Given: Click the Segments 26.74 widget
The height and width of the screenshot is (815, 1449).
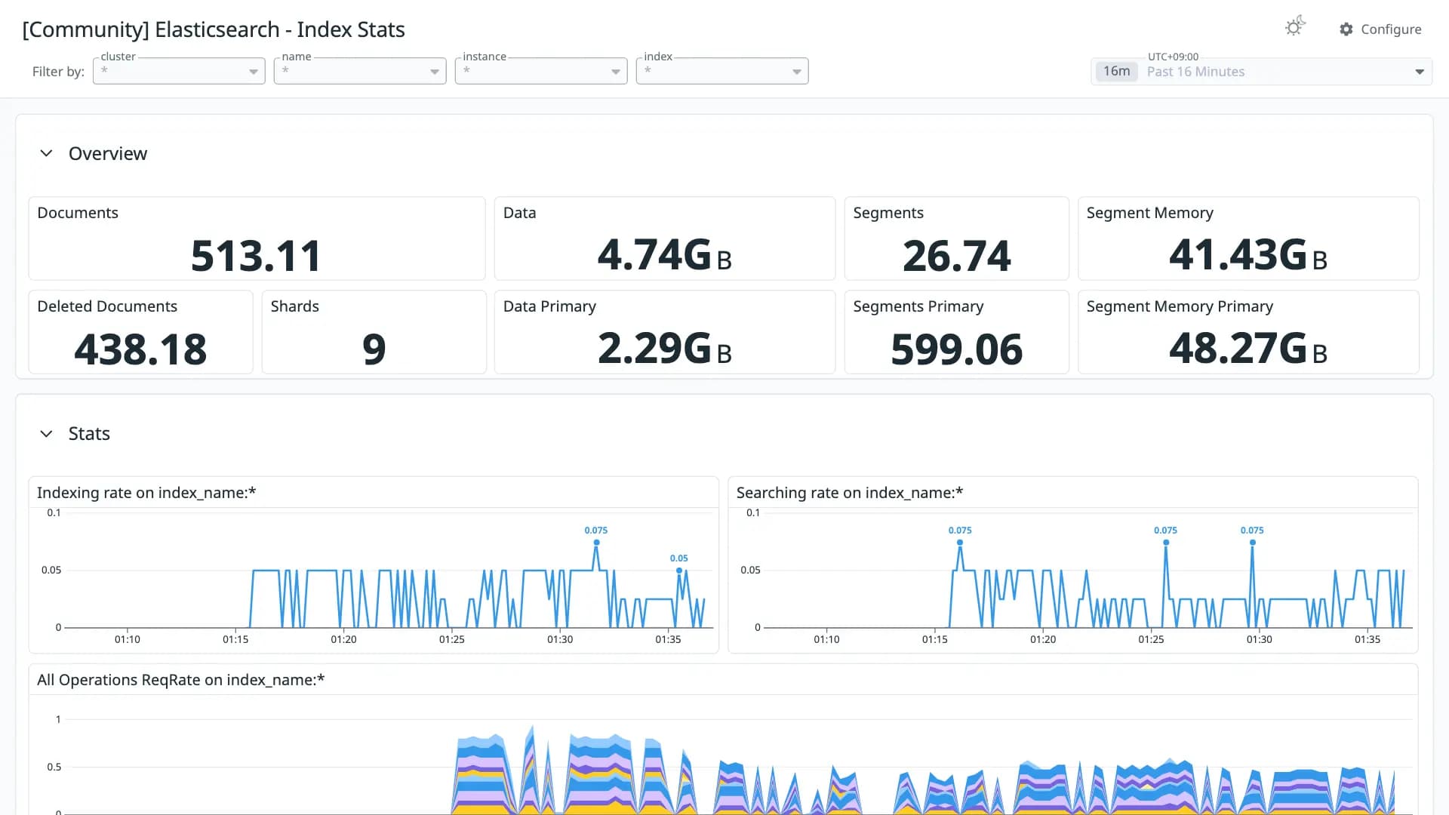Looking at the screenshot, I should (956, 238).
